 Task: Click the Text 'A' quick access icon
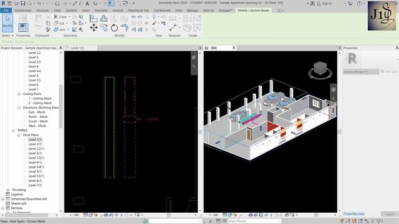[x=87, y=4]
